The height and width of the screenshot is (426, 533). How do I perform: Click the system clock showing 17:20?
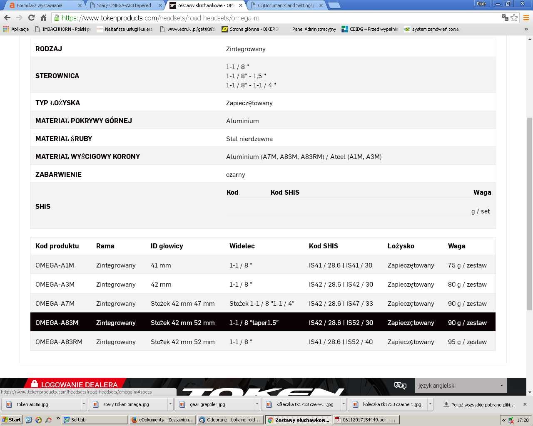pos(523,420)
